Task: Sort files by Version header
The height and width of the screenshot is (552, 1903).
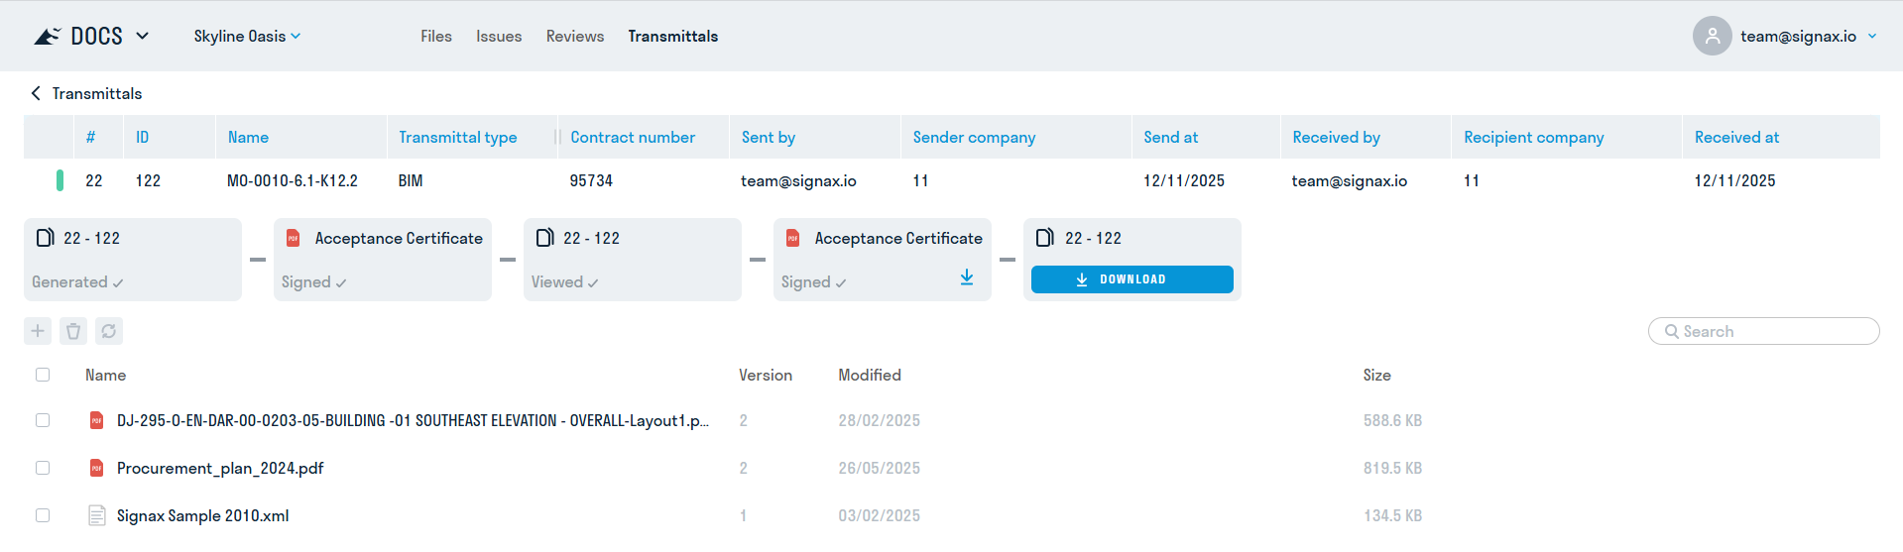Action: (x=766, y=375)
